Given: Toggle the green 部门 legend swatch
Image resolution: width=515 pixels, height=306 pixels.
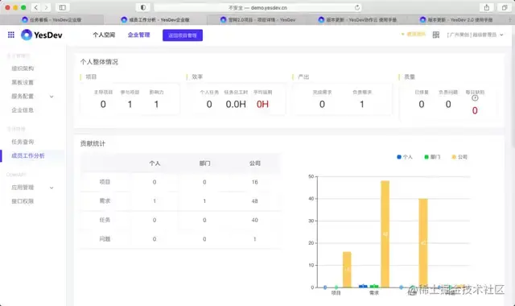Looking at the screenshot, I should [426, 157].
